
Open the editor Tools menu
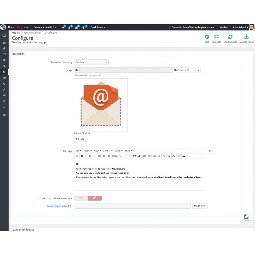129,151
